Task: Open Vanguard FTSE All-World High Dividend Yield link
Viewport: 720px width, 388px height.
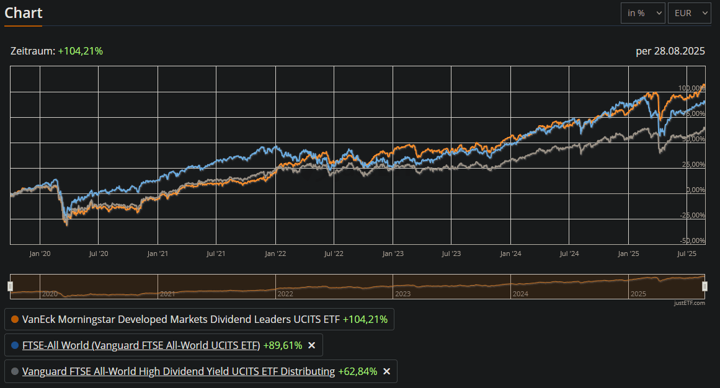Action: pos(179,371)
